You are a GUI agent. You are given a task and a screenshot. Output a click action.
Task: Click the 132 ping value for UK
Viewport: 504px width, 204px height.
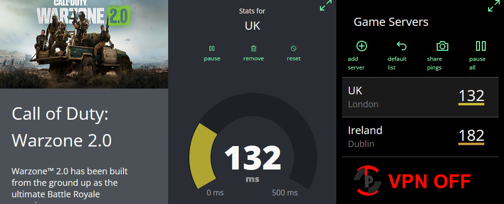tap(471, 96)
